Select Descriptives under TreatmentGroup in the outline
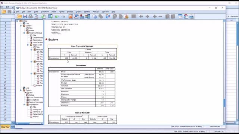 tap(37, 40)
